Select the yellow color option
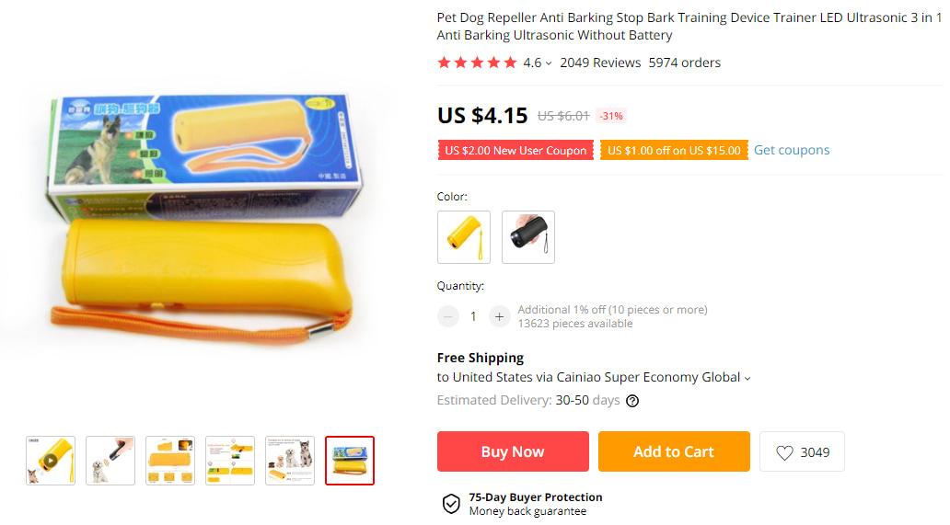This screenshot has width=950, height=525. pyautogui.click(x=464, y=237)
